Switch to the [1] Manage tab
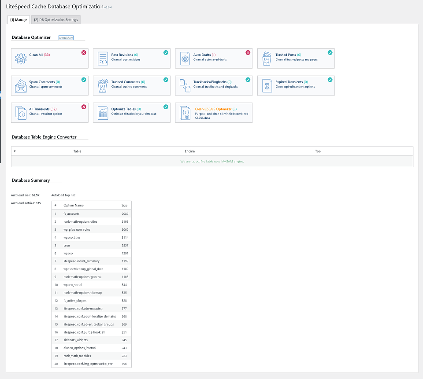 (19, 20)
